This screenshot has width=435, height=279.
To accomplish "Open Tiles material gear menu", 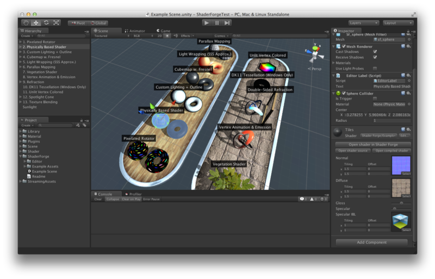I will (409, 129).
